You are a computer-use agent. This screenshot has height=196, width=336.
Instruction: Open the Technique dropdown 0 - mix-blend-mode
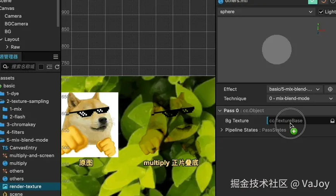click(301, 98)
